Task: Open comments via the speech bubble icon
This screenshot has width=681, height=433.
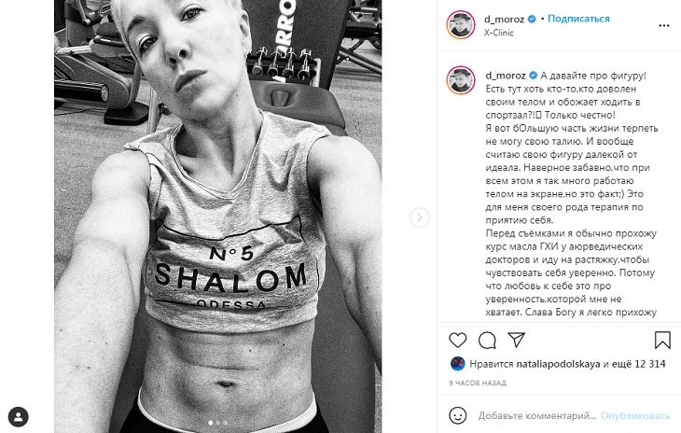Action: click(x=487, y=340)
